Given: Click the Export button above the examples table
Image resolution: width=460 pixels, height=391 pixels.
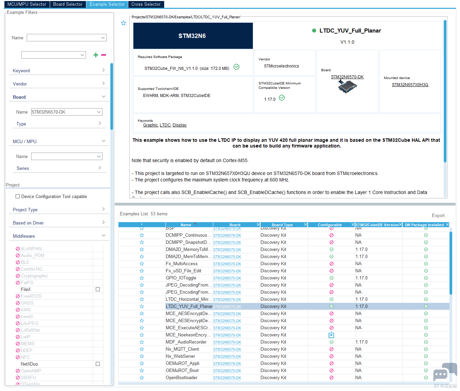Looking at the screenshot, I should (x=438, y=216).
